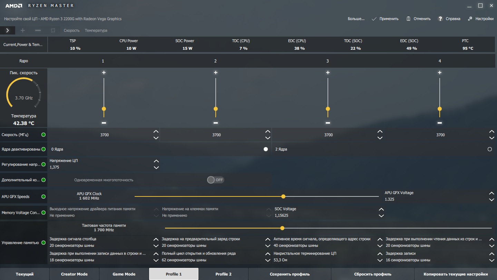Raise APU GFX Voltage with the up arrow
Screen dimensions: 497x280
pyautogui.click(x=492, y=193)
